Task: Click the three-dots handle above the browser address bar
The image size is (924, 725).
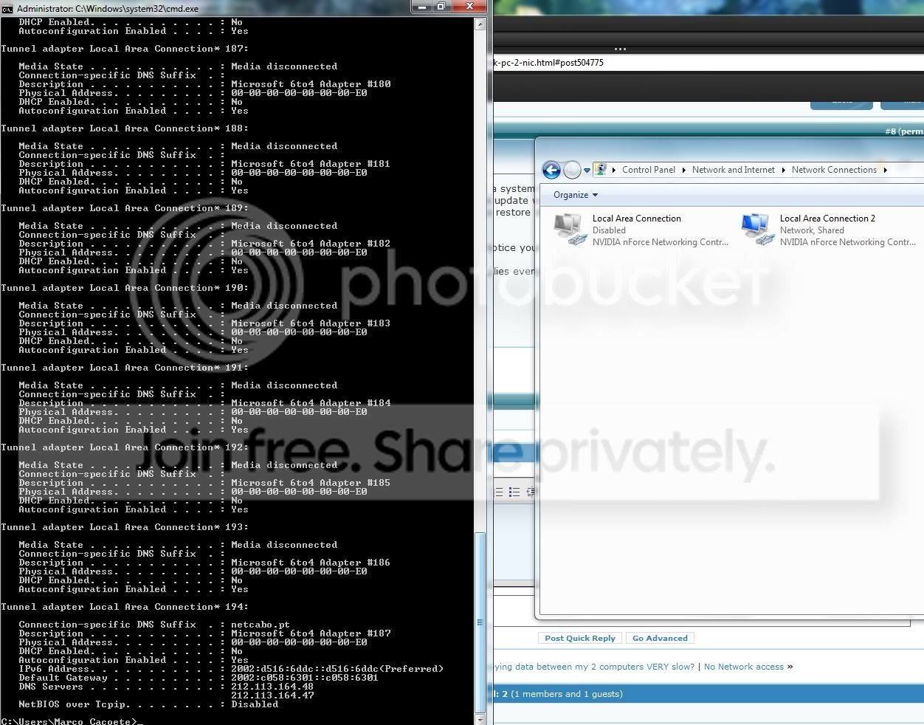Action: (620, 49)
